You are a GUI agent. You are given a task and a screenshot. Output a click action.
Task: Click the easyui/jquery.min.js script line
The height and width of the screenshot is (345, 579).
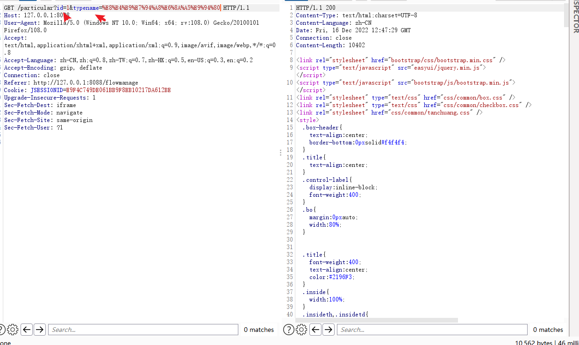[391, 68]
